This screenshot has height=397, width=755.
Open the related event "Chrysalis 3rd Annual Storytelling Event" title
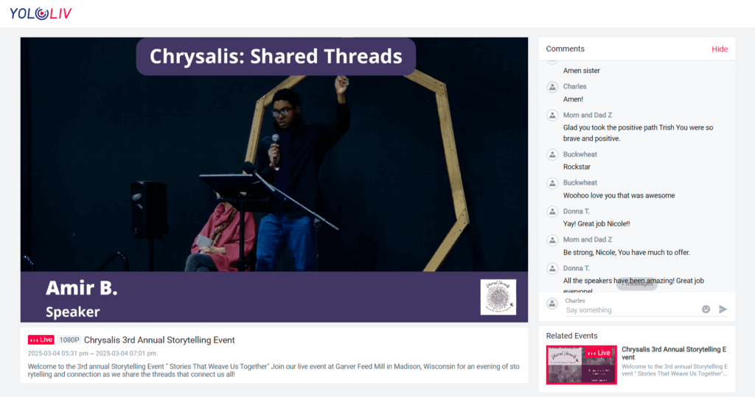(x=674, y=353)
